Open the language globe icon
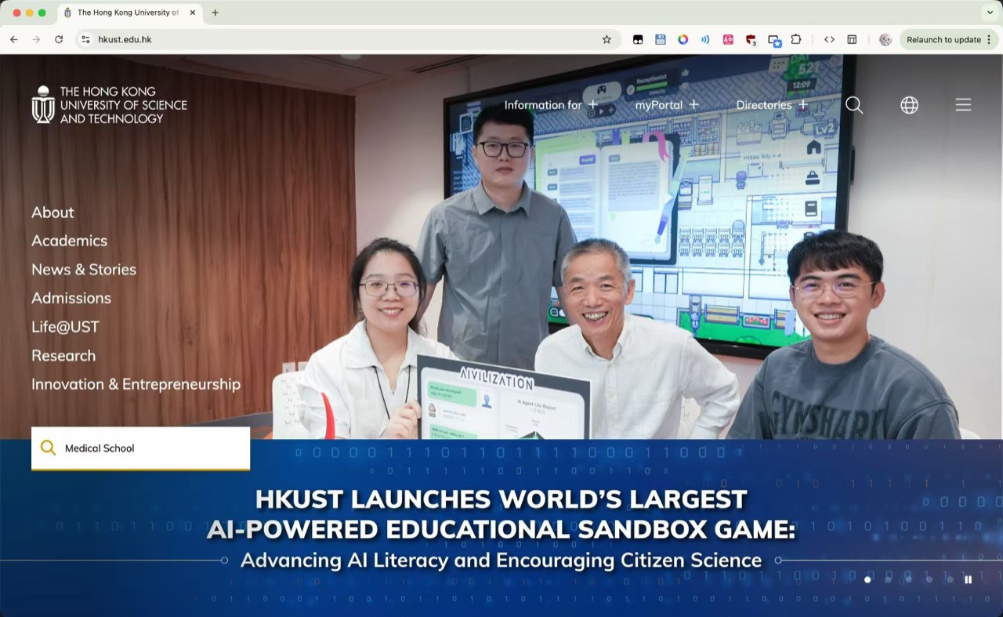1003x617 pixels. click(909, 105)
